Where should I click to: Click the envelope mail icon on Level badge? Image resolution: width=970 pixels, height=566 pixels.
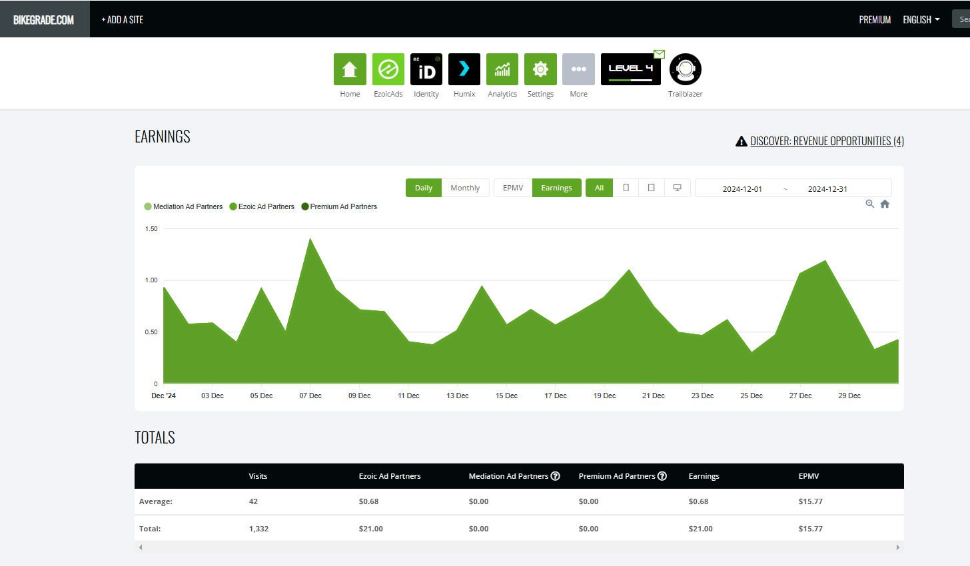point(659,54)
